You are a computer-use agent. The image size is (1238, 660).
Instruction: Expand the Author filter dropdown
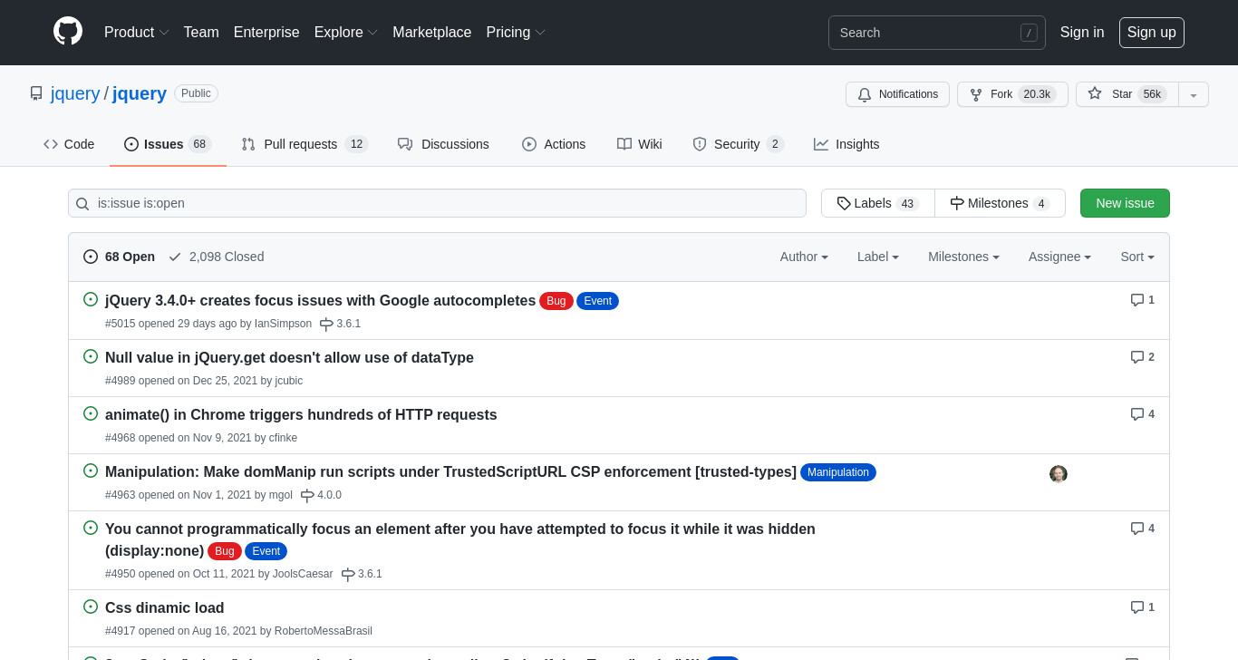coord(804,257)
